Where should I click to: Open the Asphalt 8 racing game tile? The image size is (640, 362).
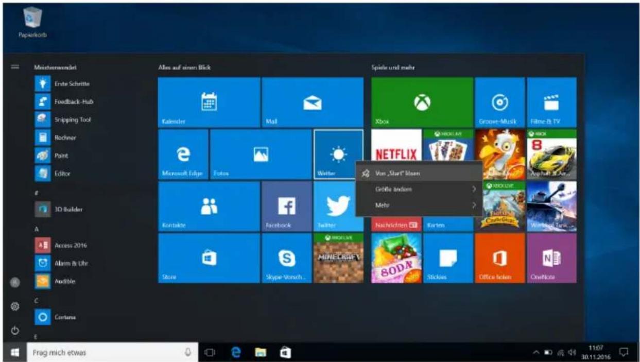(551, 154)
